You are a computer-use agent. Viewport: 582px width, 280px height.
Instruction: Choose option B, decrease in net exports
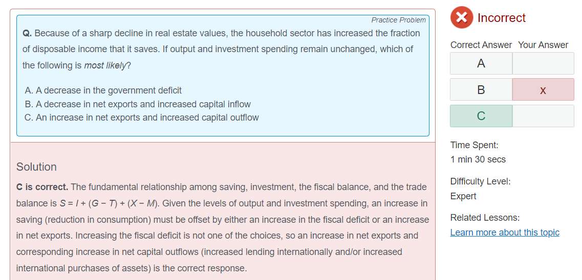coord(137,104)
